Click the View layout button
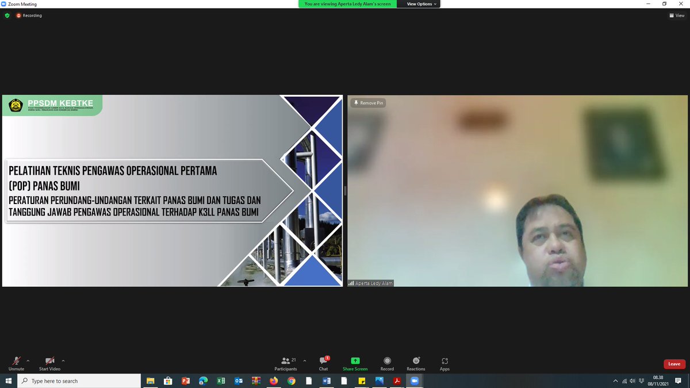This screenshot has height=388, width=690. click(677, 16)
